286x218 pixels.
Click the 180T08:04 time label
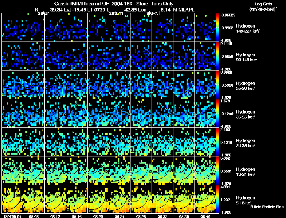click(x=13, y=217)
